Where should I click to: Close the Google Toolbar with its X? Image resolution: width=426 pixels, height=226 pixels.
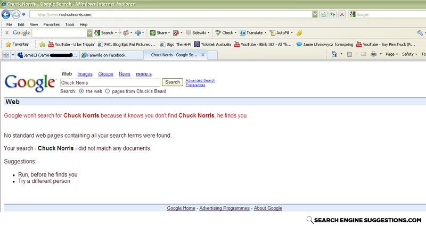7,33
